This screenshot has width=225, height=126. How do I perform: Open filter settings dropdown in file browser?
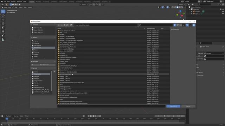click(x=190, y=25)
